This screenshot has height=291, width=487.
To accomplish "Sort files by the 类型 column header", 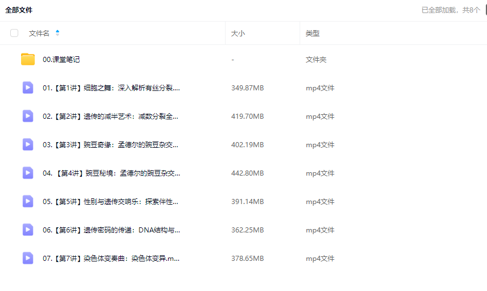I will [313, 34].
